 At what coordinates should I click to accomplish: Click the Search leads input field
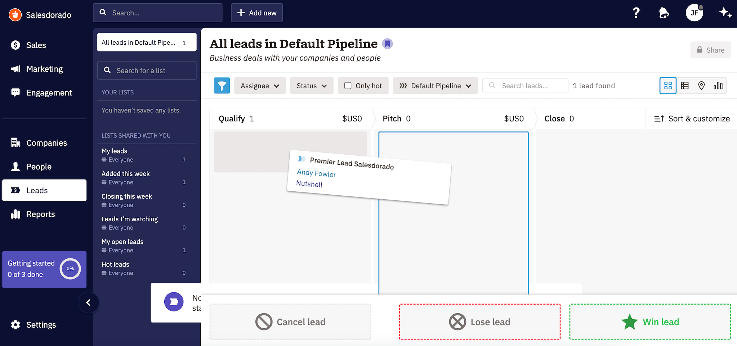tap(530, 86)
